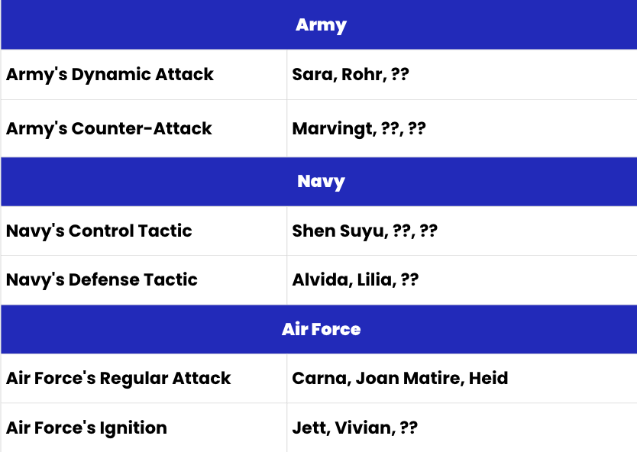This screenshot has width=637, height=452.
Task: Select the Navy's Defense Tactic label cell
Action: (102, 280)
